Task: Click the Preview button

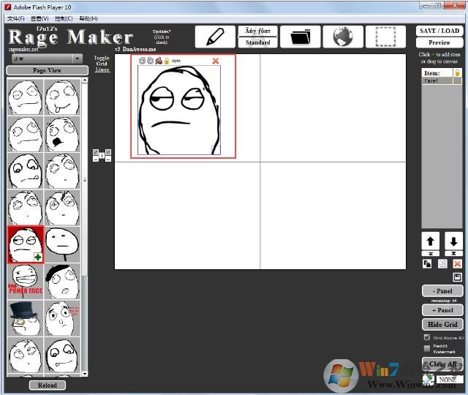Action: pyautogui.click(x=439, y=42)
